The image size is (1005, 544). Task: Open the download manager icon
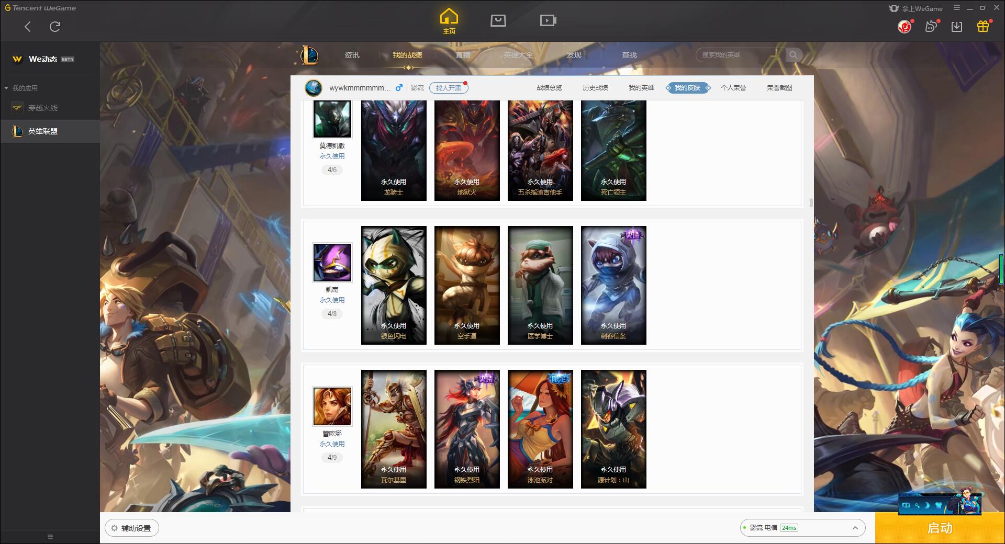coord(957,26)
